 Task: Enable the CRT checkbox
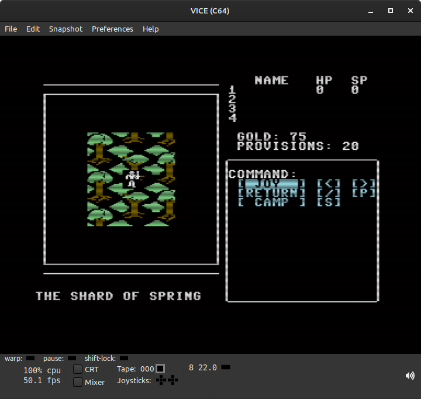(x=78, y=369)
